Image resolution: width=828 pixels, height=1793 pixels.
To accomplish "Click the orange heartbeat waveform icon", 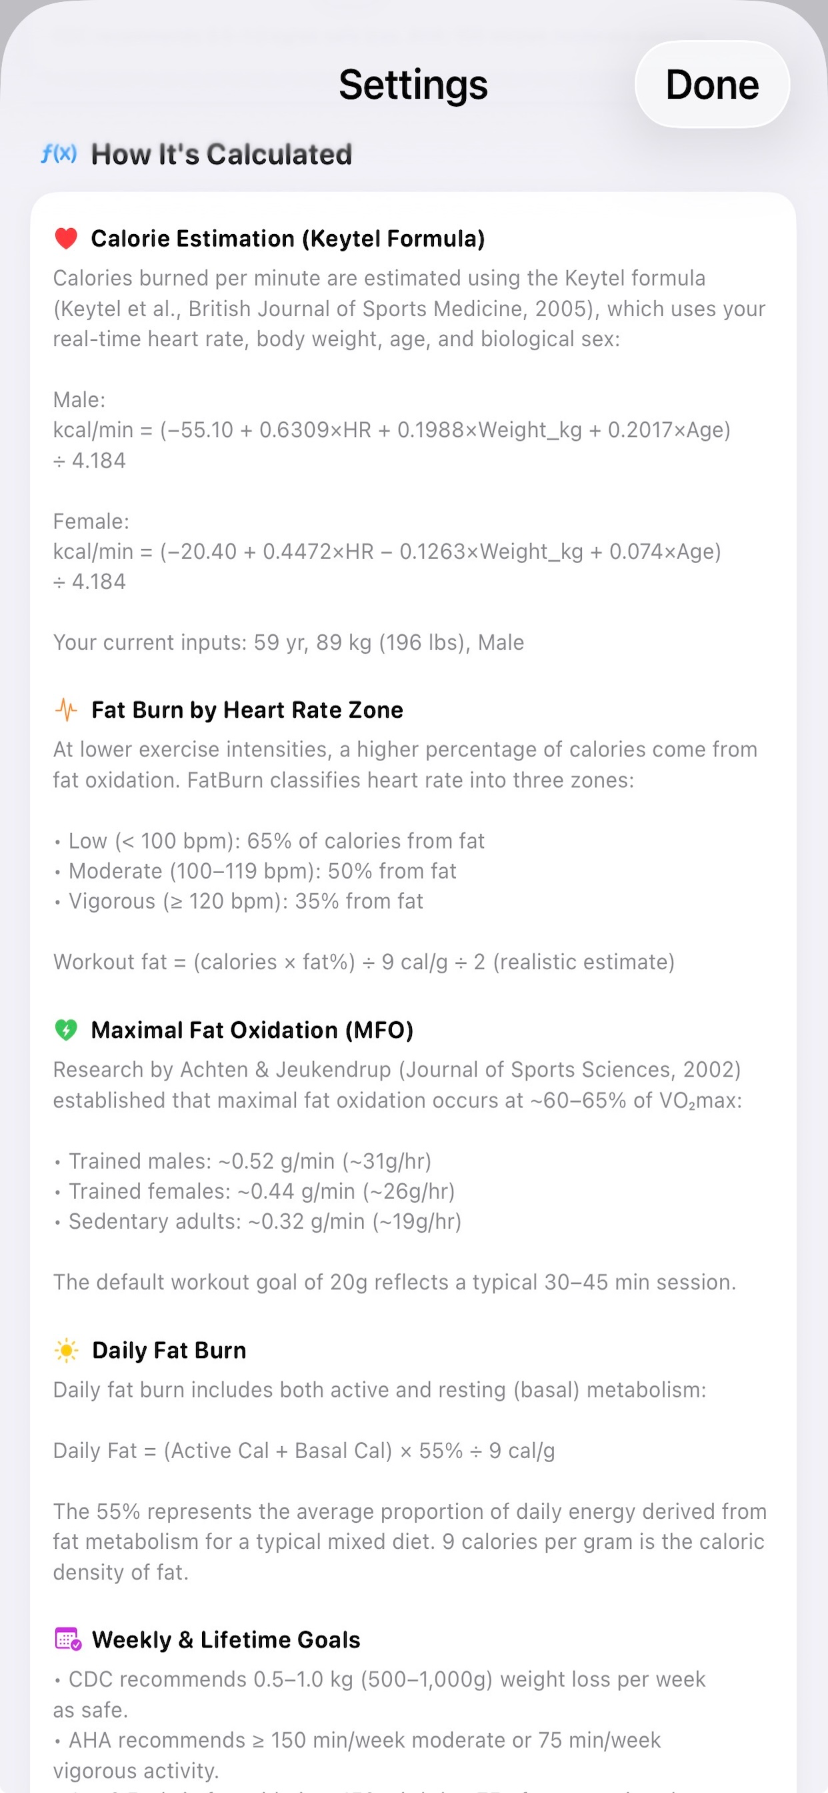I will 66,710.
